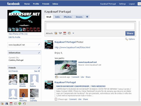Click note icon beside '2 hours ago'
Screen dimensions: 141x106
tap(56, 99)
